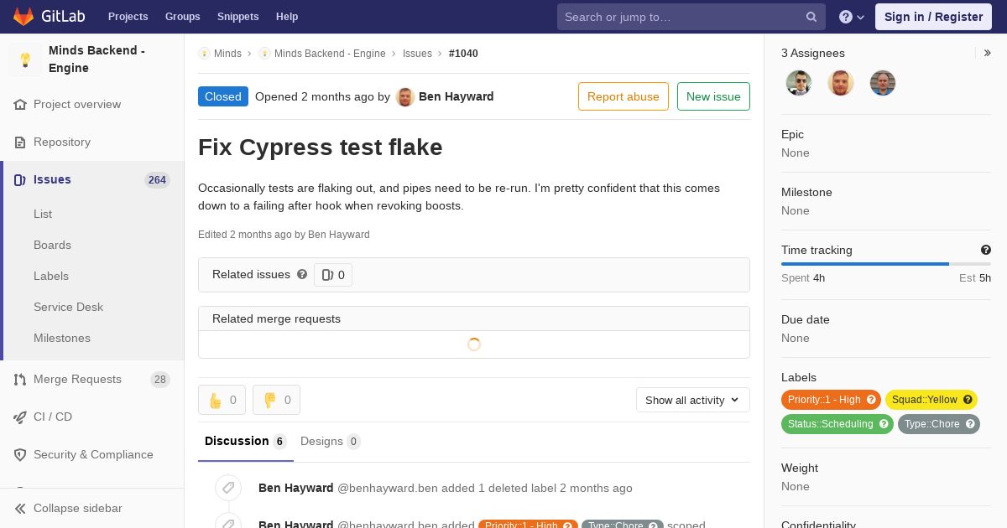This screenshot has width=1007, height=528.
Task: Give a thumbs down reaction
Action: tap(276, 400)
